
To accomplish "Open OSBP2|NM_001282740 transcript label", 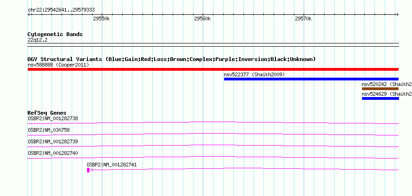I will (x=53, y=153).
